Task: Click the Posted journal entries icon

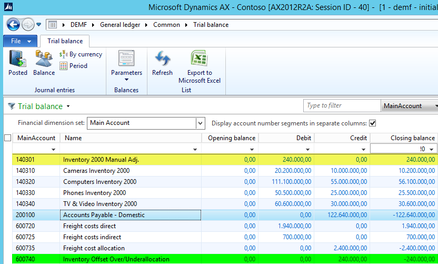Action: click(x=18, y=63)
